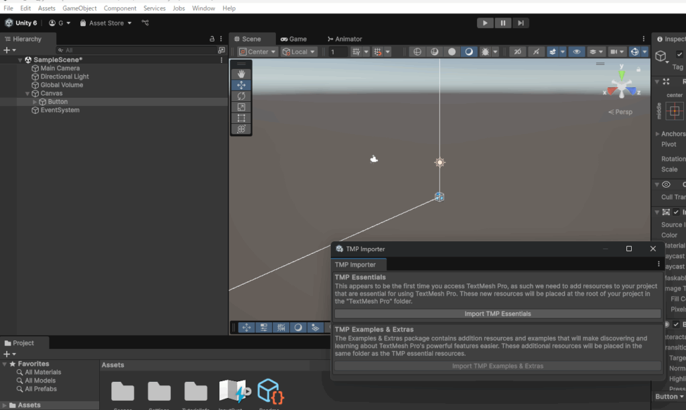The image size is (686, 410).
Task: Click Import TMP Examples & Extras button
Action: pyautogui.click(x=498, y=366)
